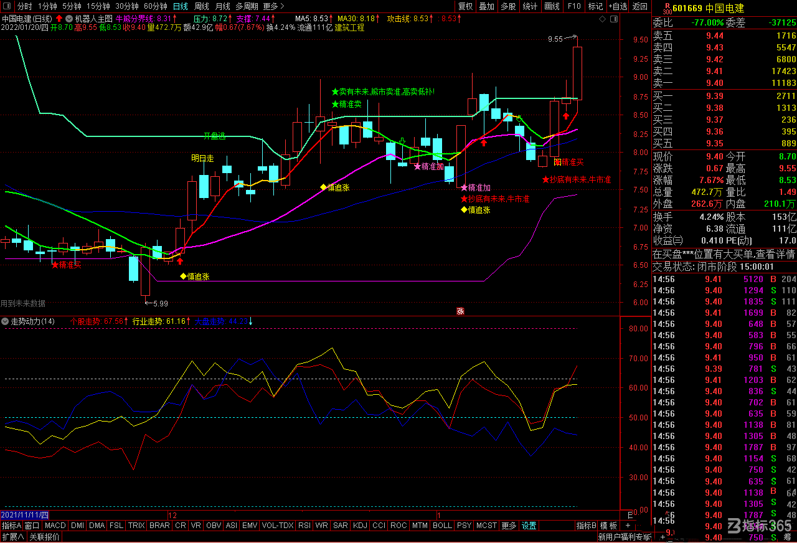The image size is (797, 543).
Task: Click the 2021/11/11 date marker on time axis
Action: click(x=25, y=515)
